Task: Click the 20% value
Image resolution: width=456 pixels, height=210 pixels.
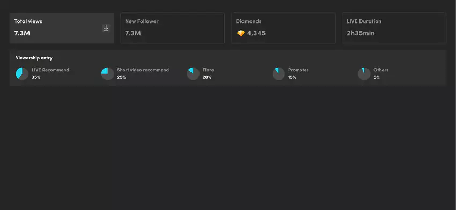Action: [207, 77]
